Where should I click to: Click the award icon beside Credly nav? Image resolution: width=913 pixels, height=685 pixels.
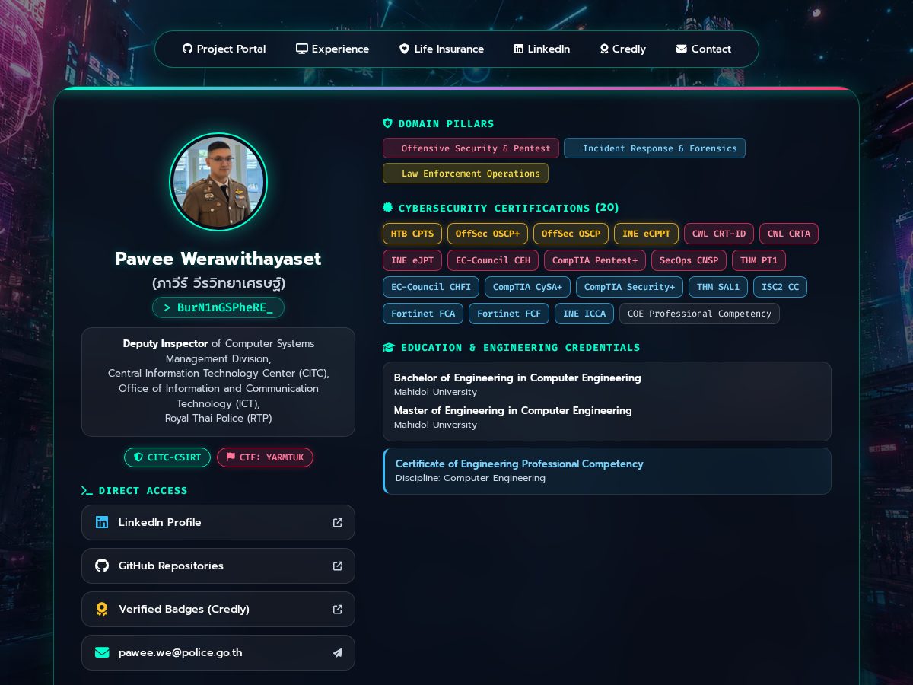(604, 49)
